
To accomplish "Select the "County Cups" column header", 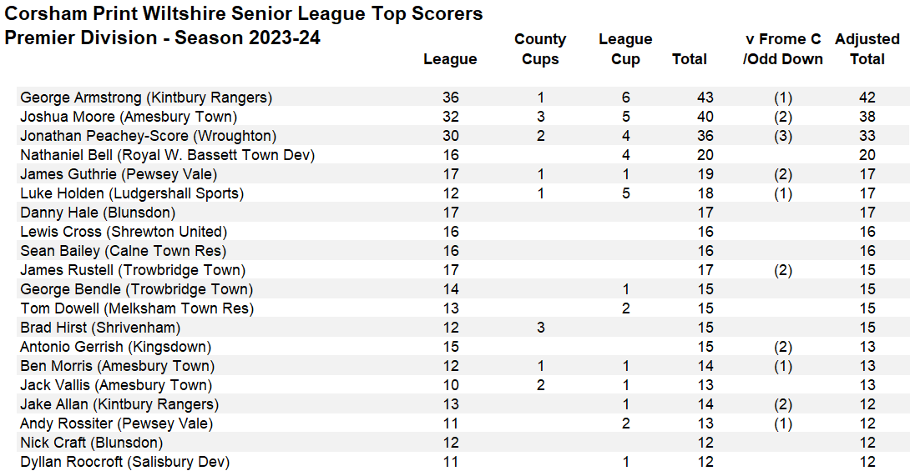I will 540,49.
